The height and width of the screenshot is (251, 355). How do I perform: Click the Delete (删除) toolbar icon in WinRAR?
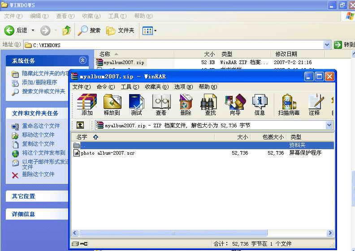[186, 104]
